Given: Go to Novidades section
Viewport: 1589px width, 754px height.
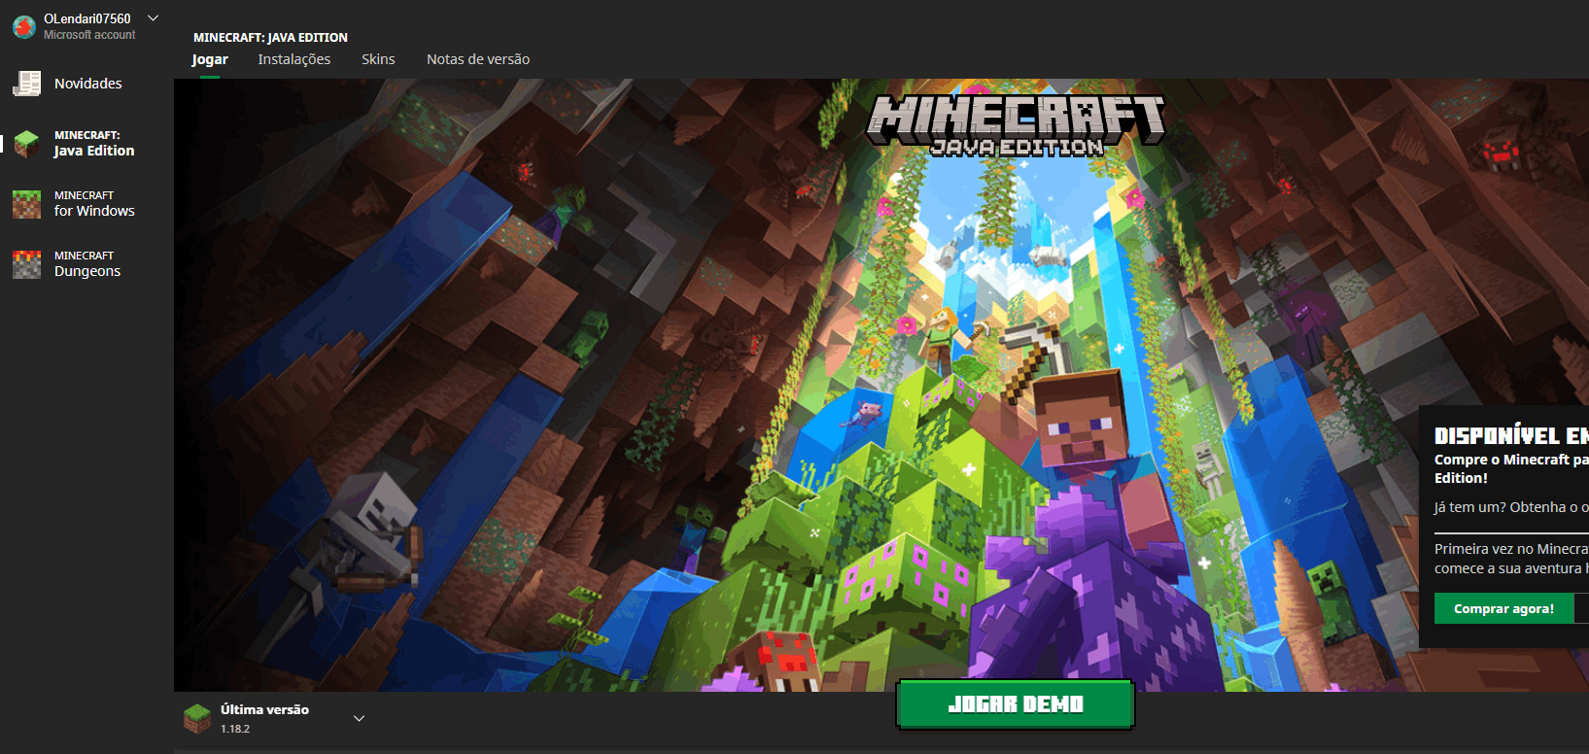Looking at the screenshot, I should tap(87, 84).
